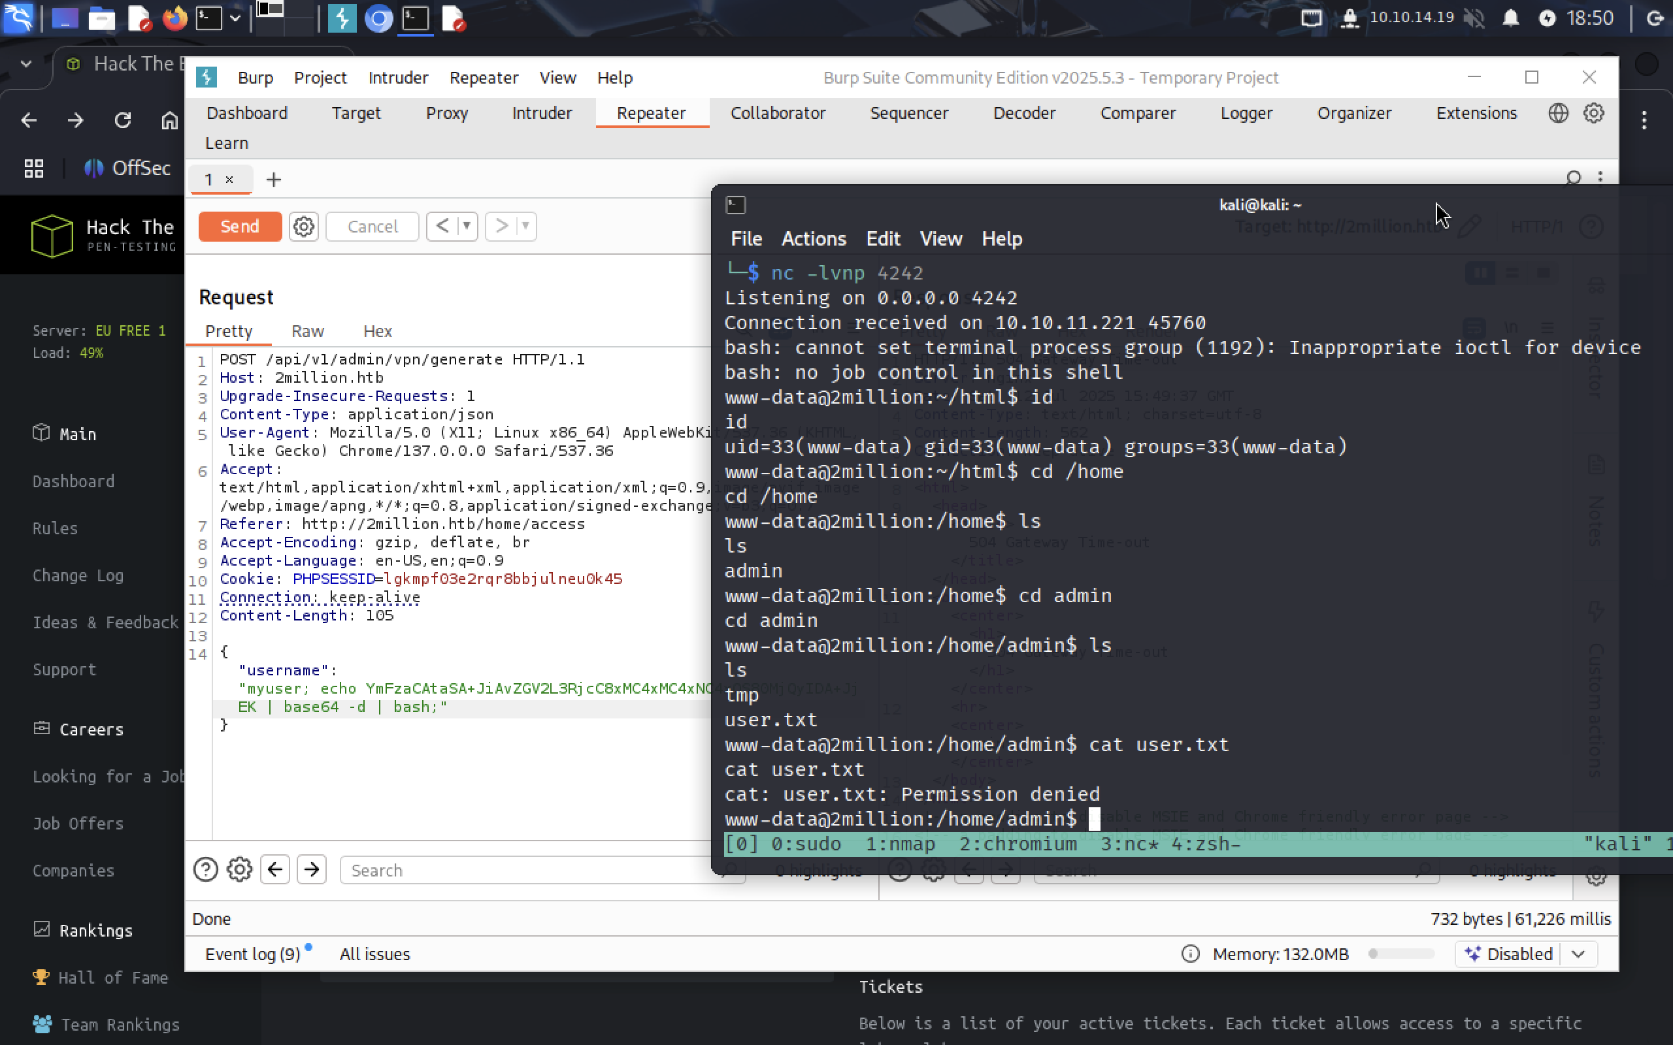Open the file manager from the top panel
1673x1045 pixels.
click(101, 19)
